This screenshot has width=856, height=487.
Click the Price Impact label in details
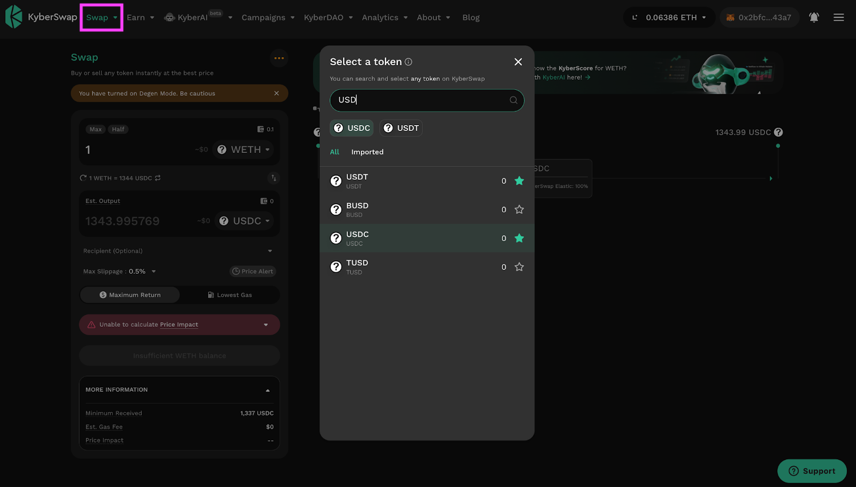pos(104,440)
